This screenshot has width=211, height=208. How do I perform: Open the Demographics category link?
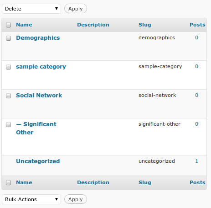coord(38,38)
